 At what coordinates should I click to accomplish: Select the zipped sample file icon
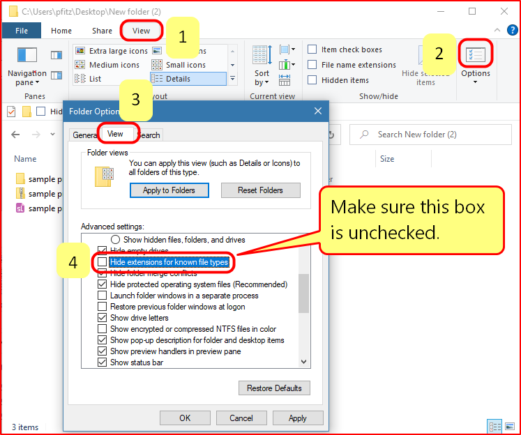20,193
